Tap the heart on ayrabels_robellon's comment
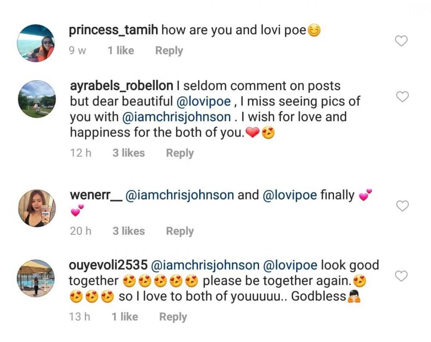 pyautogui.click(x=402, y=97)
